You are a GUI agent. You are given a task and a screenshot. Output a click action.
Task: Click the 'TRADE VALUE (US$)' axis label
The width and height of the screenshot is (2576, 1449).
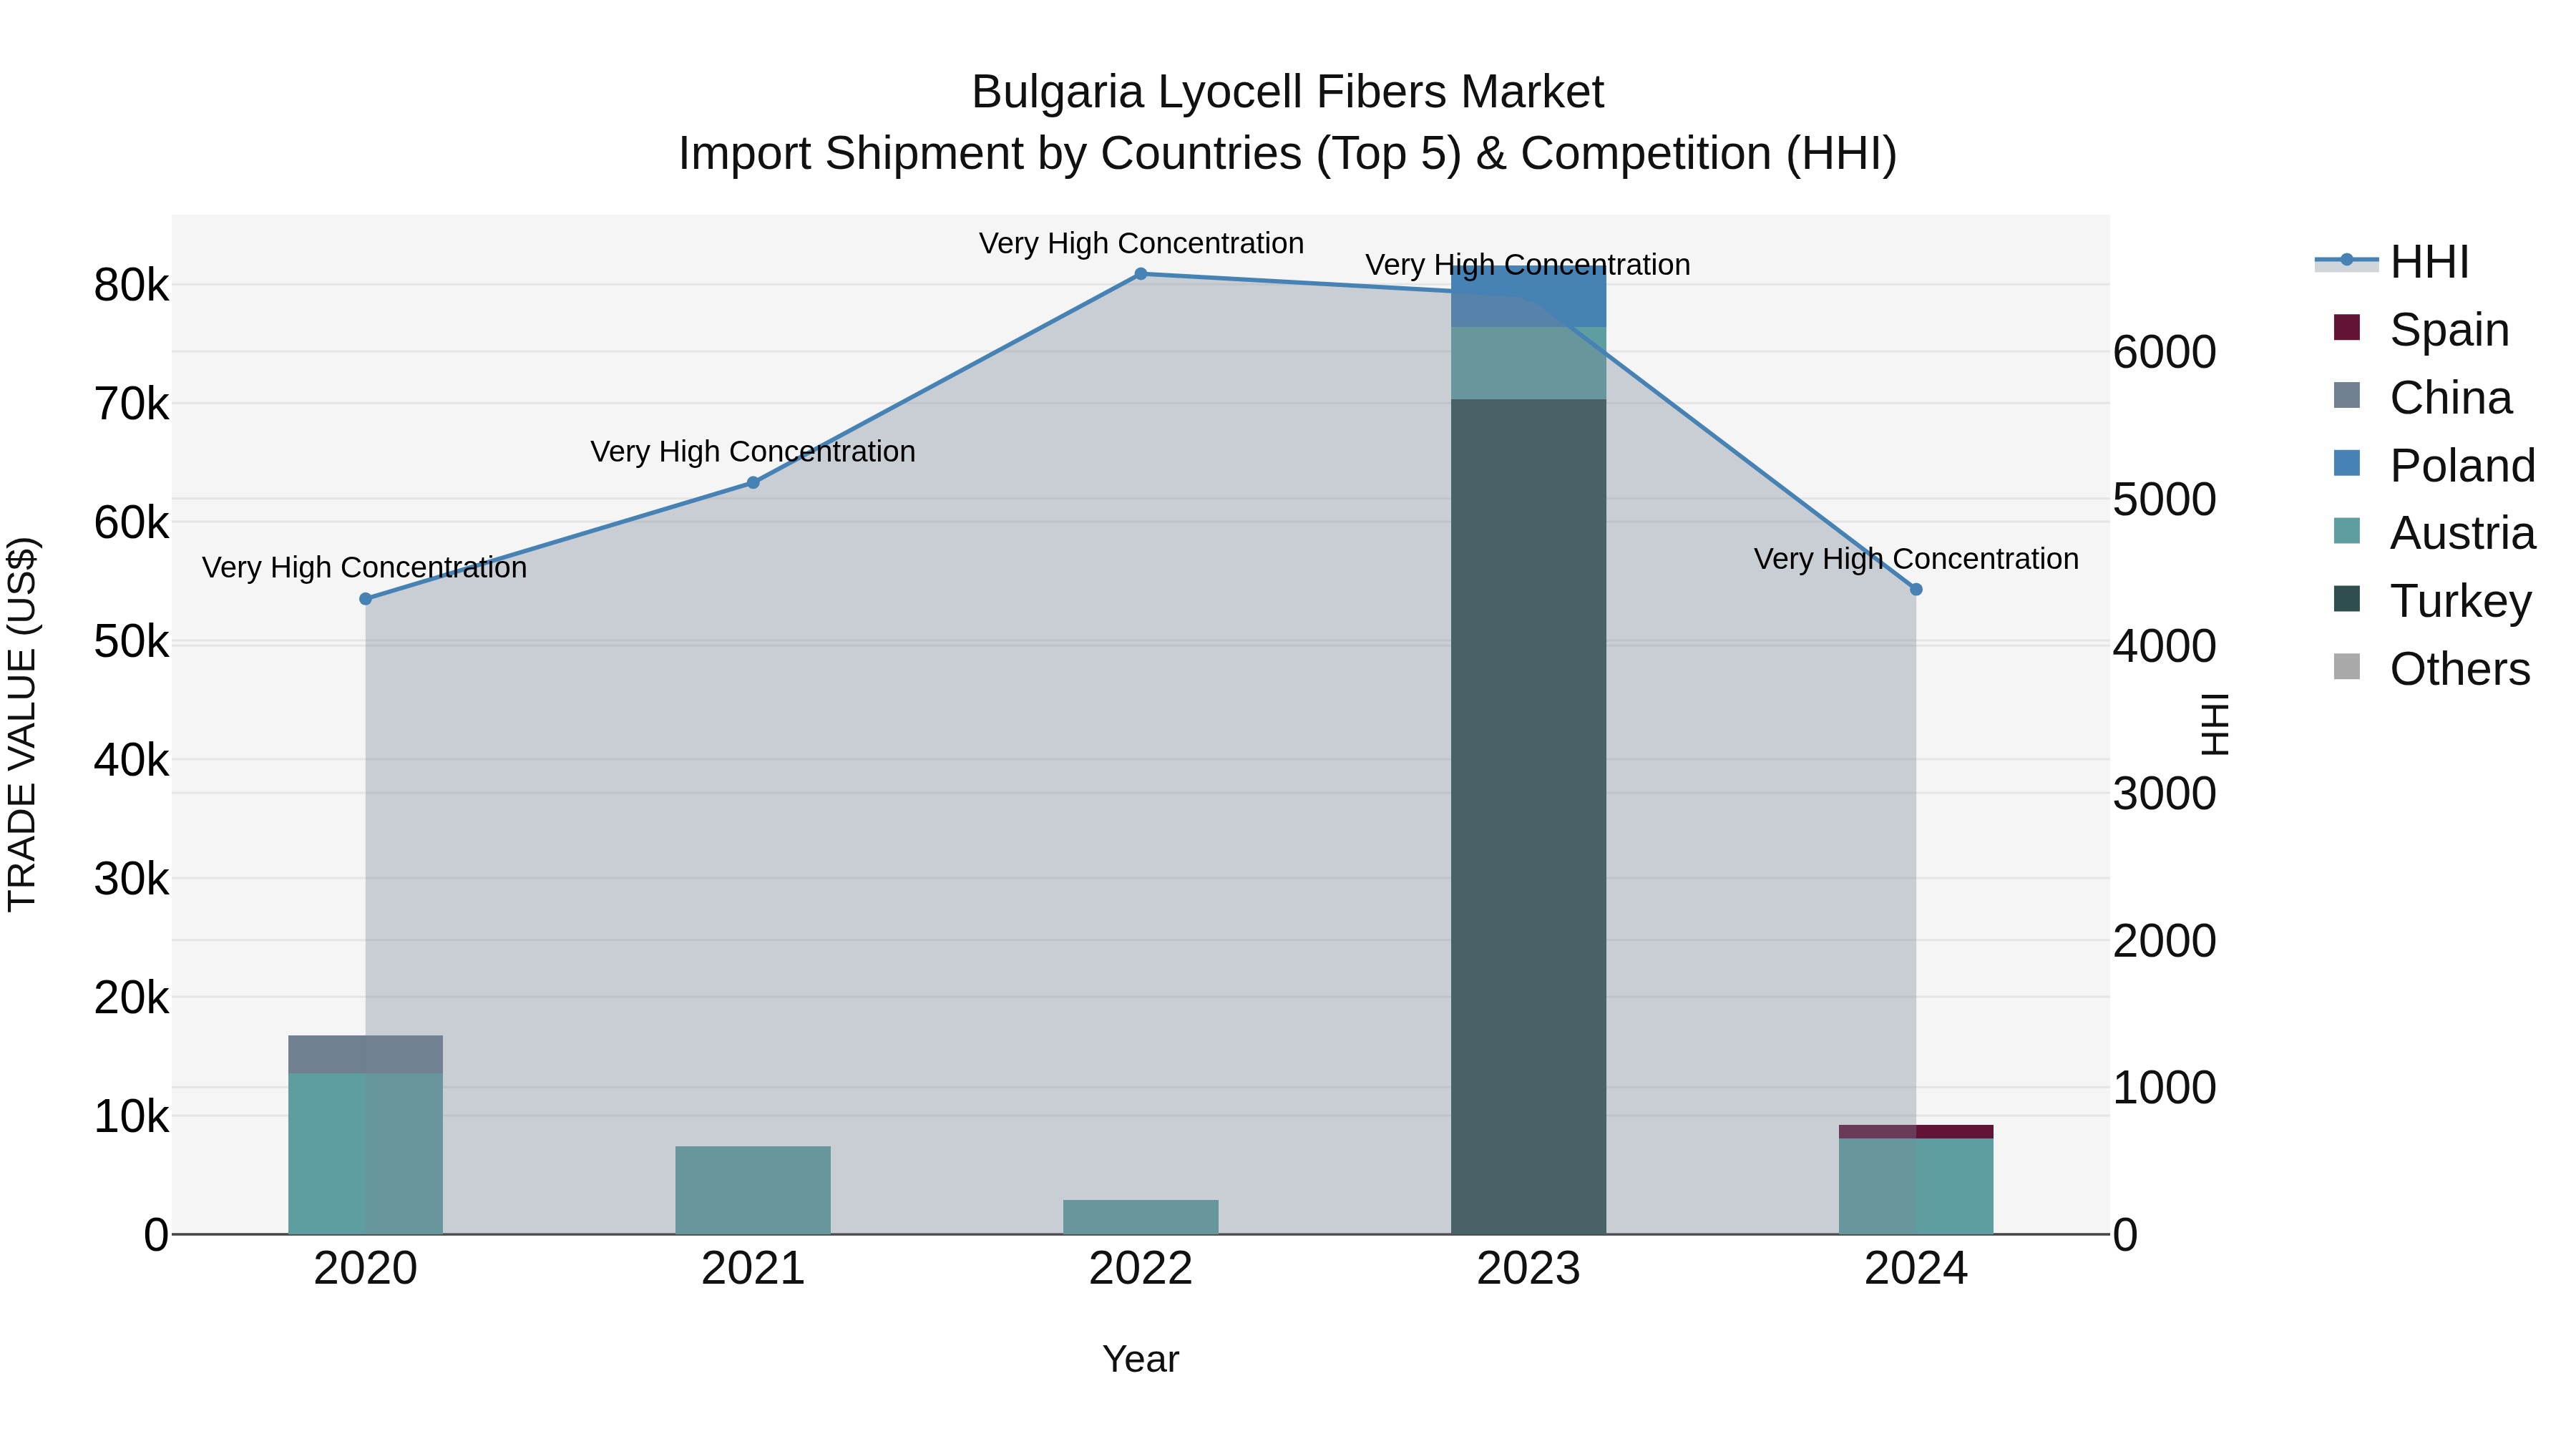pos(22,724)
